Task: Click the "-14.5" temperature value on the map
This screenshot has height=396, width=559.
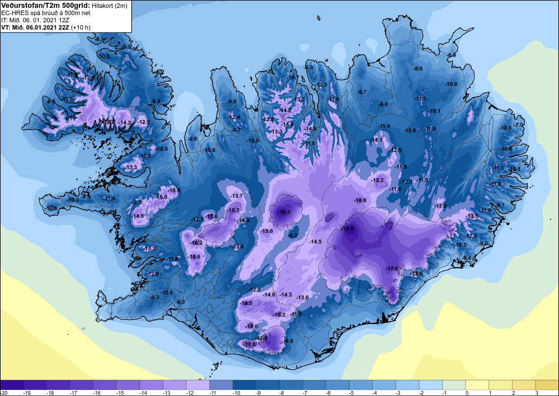Action: [x=315, y=241]
